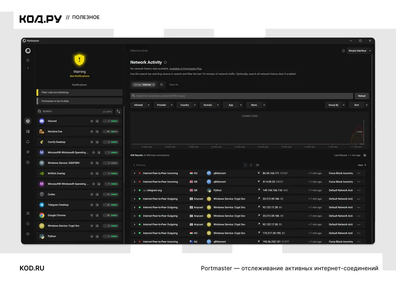Open the App filter dropdown

[233, 105]
